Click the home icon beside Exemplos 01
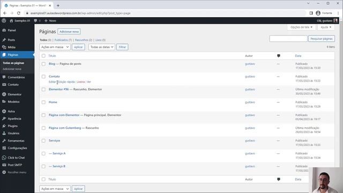The height and width of the screenshot is (193, 343). click(x=11, y=20)
